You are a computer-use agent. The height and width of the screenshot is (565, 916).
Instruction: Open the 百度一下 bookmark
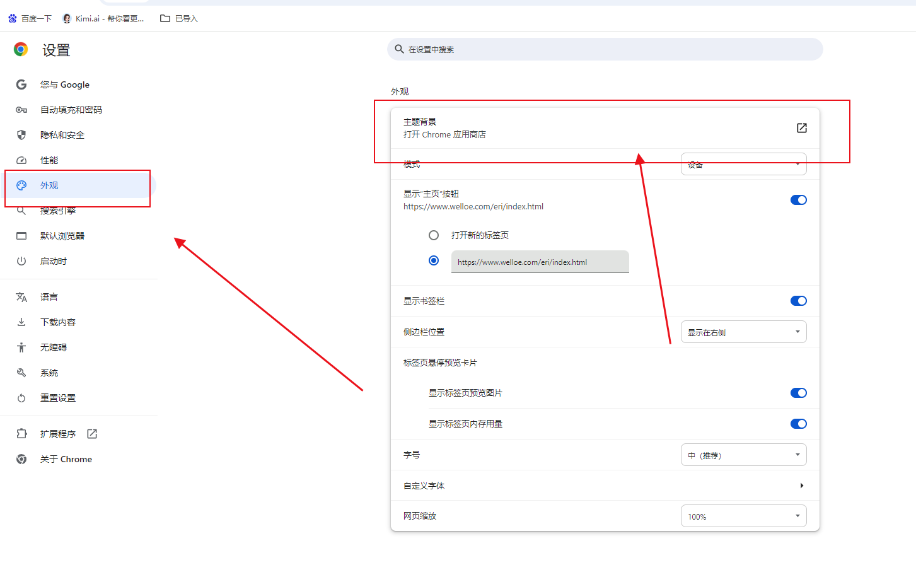[30, 18]
